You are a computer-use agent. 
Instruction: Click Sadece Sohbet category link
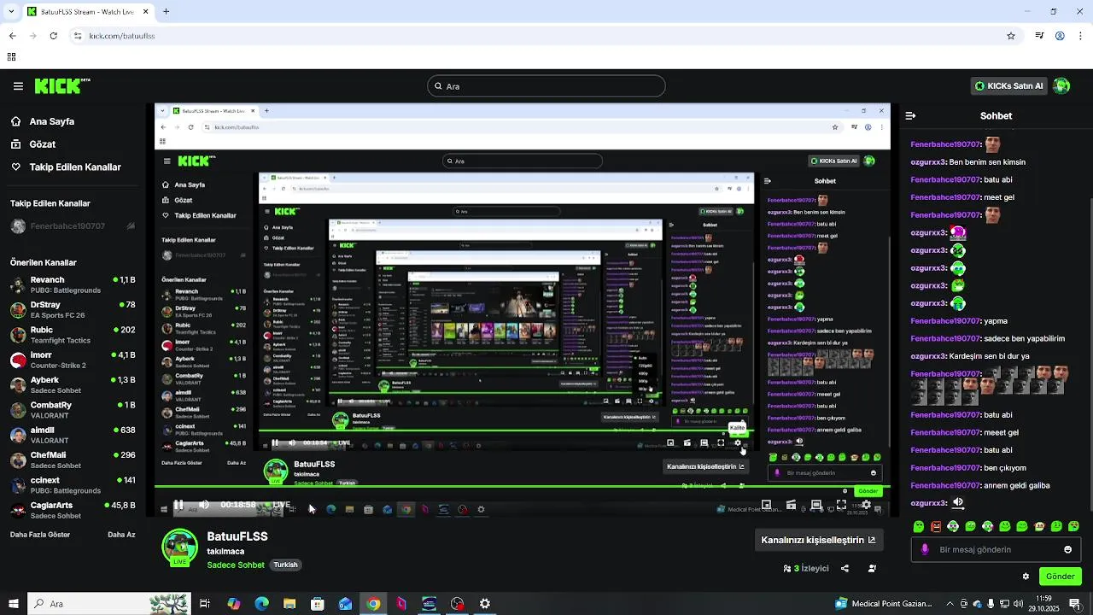236,565
